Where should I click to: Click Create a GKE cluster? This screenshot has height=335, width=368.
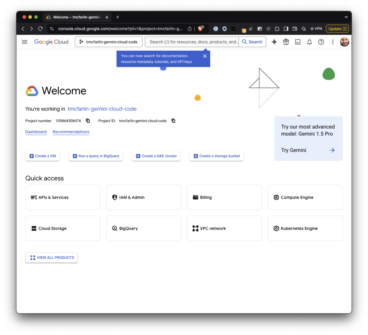pyautogui.click(x=156, y=156)
